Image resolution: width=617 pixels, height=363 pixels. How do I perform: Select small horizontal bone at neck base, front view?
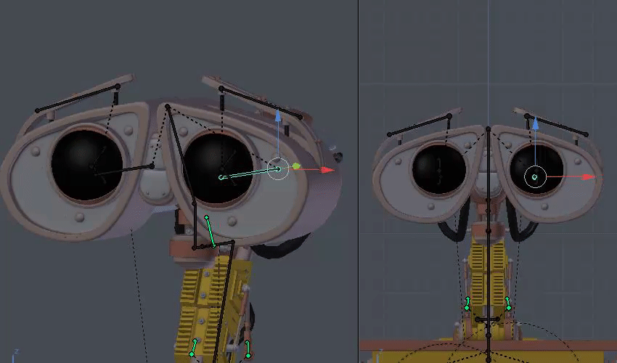[488, 319]
